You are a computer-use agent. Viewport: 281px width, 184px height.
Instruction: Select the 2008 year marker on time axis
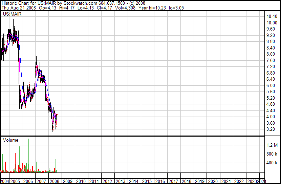[56, 181]
